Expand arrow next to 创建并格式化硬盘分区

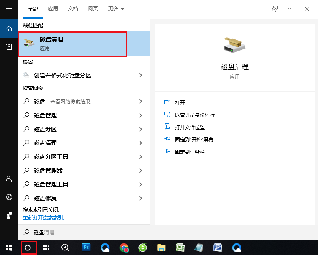click(140, 76)
